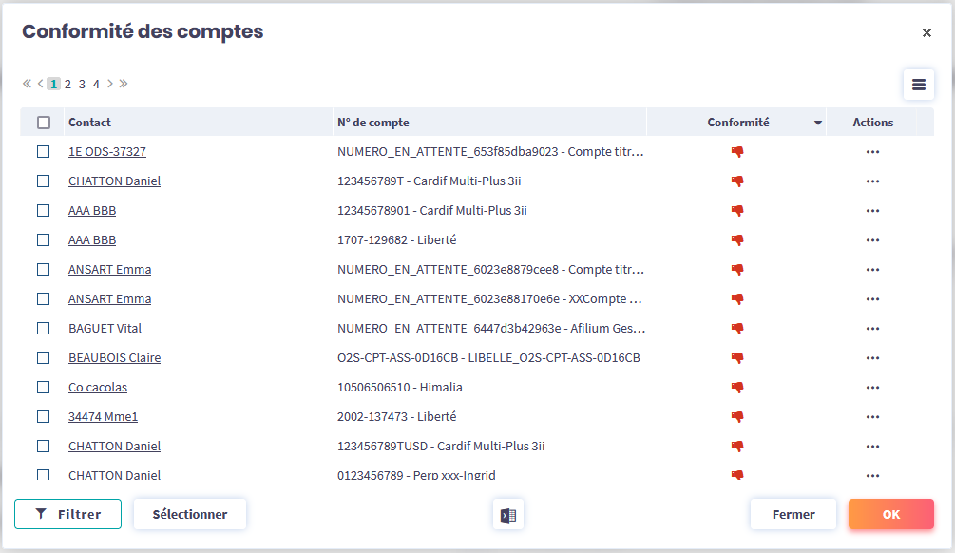Open the hamburger column menu

918,85
